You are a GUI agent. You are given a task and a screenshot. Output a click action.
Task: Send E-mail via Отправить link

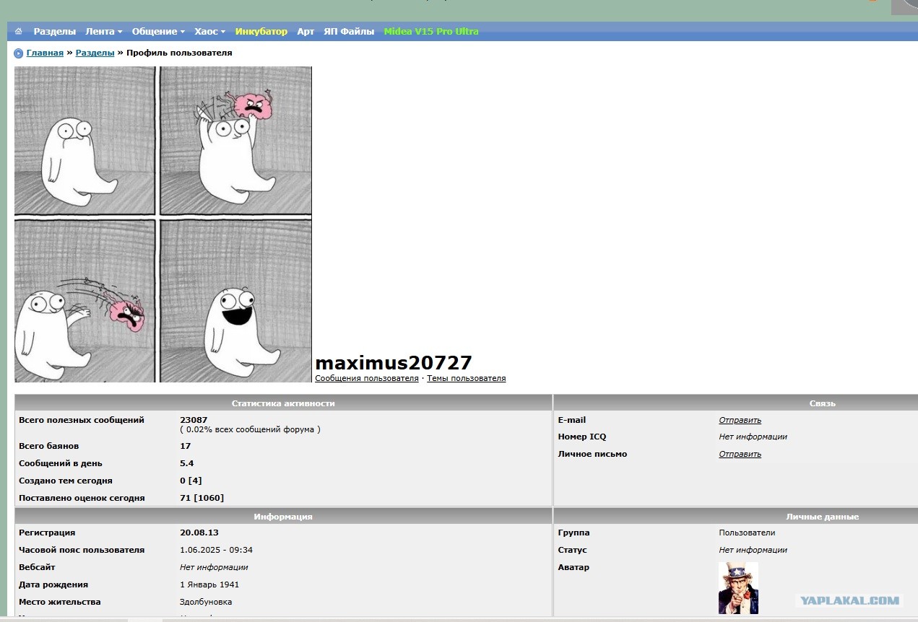pos(740,420)
